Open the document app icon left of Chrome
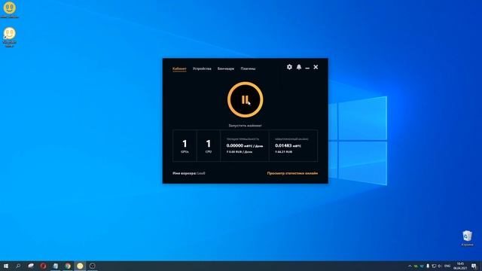The height and width of the screenshot is (271, 482). (x=55, y=266)
